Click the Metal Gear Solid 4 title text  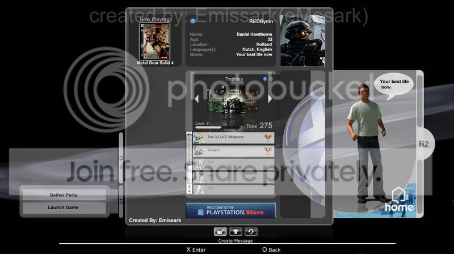(155, 63)
